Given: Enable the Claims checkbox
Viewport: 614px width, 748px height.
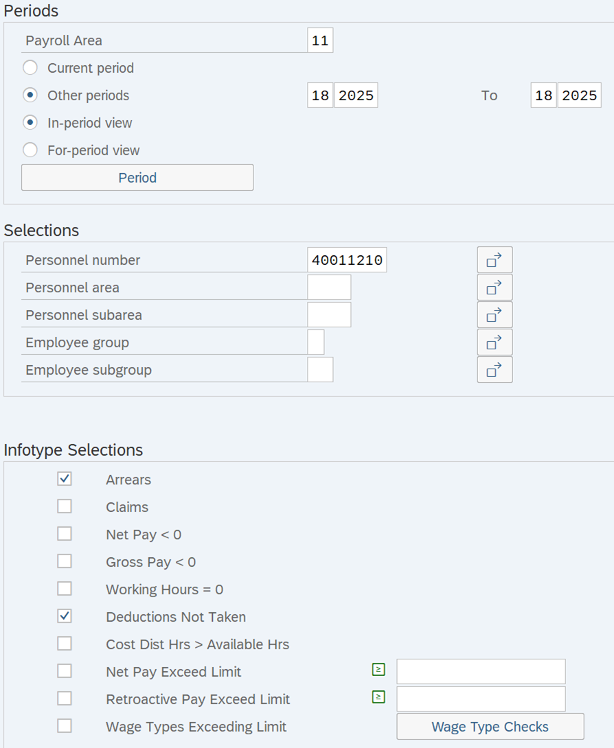Looking at the screenshot, I should (65, 506).
